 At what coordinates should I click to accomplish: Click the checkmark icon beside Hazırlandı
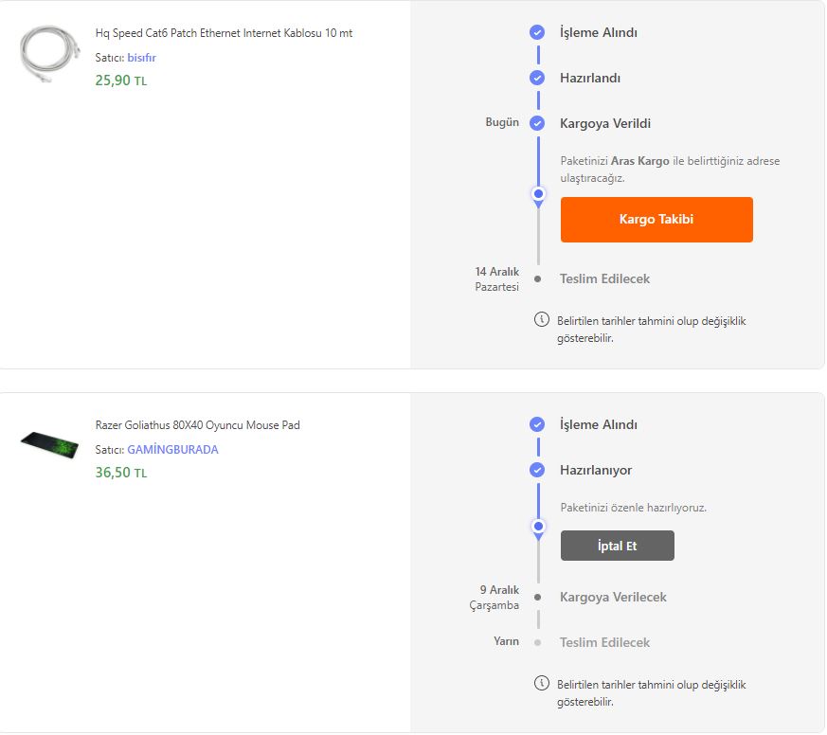[537, 78]
